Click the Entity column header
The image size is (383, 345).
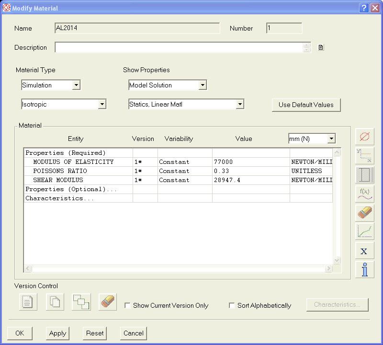[x=76, y=139]
